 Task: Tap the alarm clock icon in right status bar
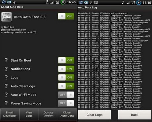(133, 3)
